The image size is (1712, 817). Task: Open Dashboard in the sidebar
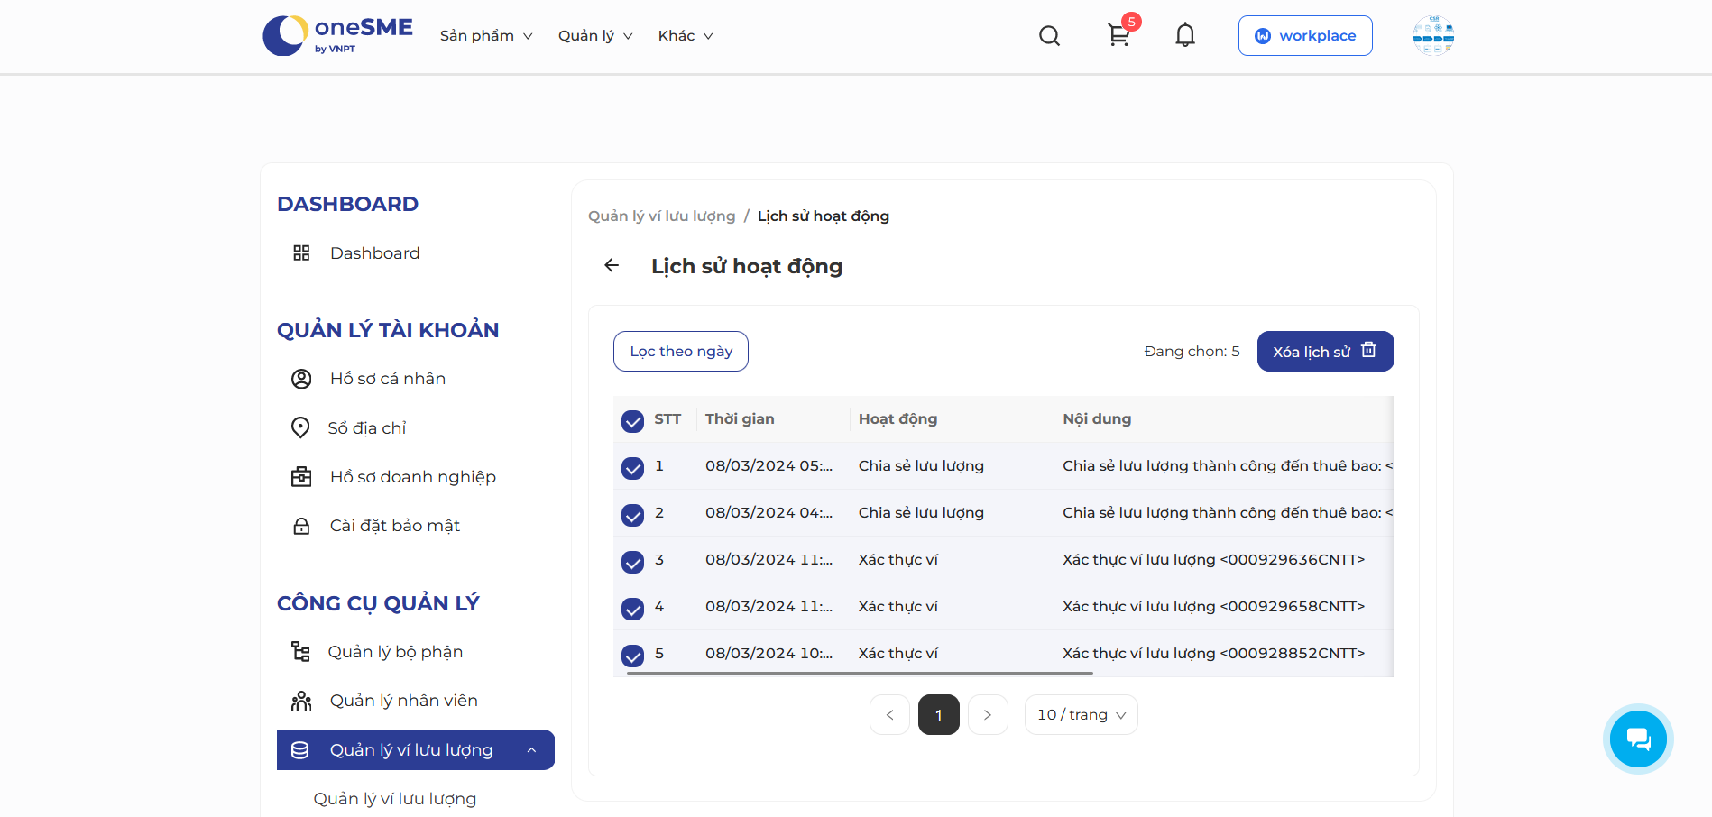(374, 252)
